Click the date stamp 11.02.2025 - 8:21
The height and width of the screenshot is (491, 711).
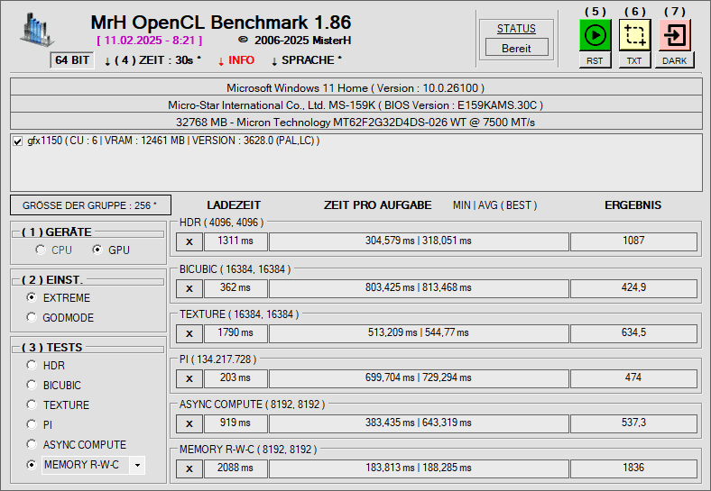(x=150, y=41)
